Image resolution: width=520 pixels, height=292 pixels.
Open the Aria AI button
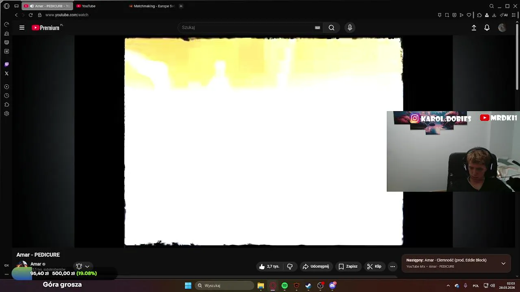pos(504,15)
